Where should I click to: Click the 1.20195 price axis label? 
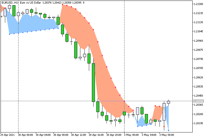198,123
